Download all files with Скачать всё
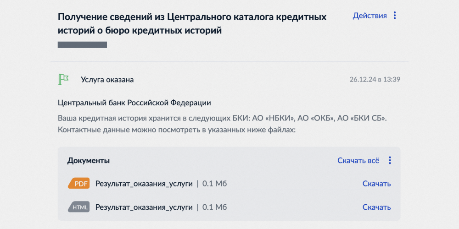Viewport: 459px width, 229px height. tap(358, 160)
